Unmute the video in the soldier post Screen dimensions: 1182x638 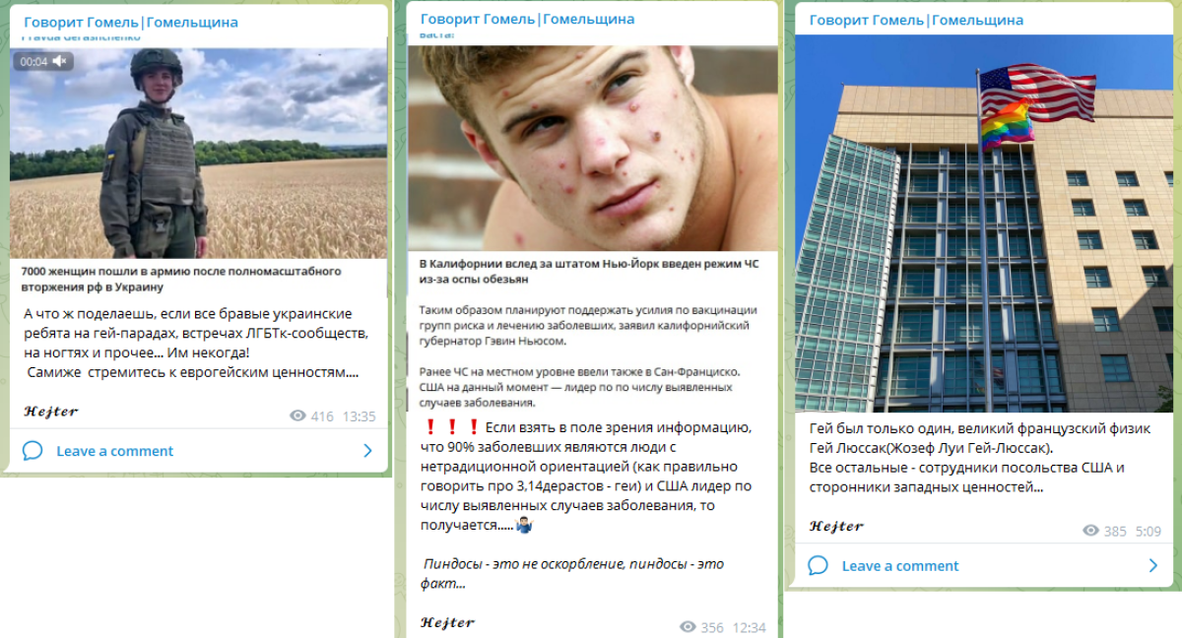(60, 61)
